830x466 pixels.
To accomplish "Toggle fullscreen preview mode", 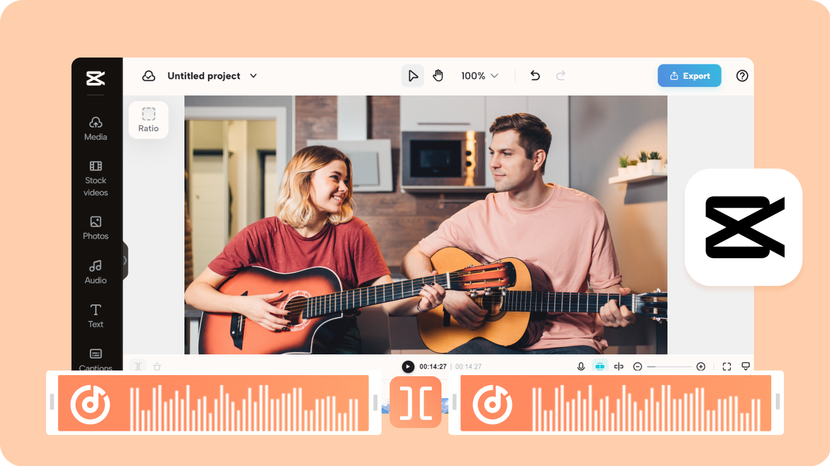I will click(726, 366).
